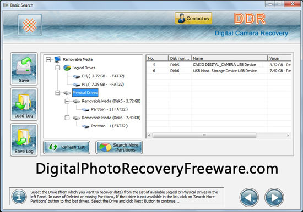The height and width of the screenshot is (212, 303).
Task: Collapse the Logical Drives node
Action: pyautogui.click(x=58, y=68)
